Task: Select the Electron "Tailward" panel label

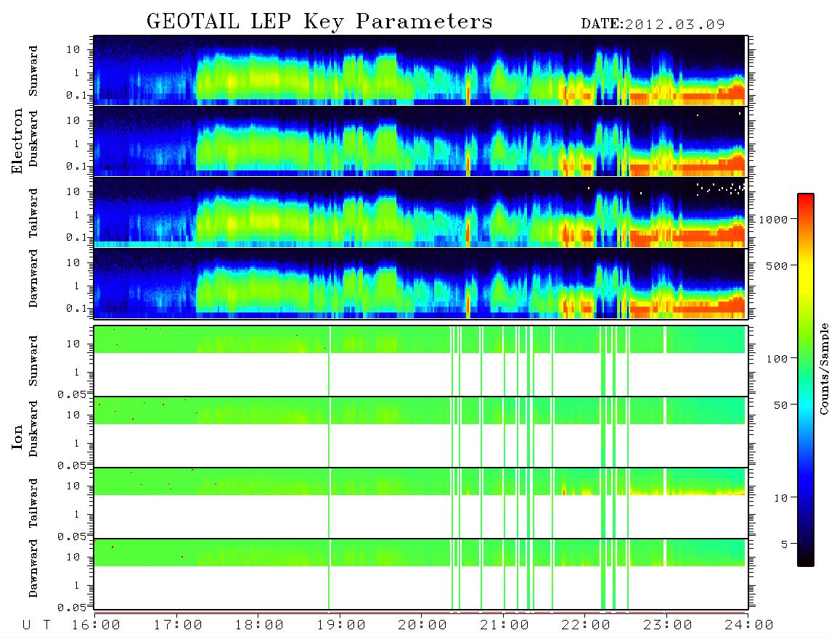Action: (33, 213)
